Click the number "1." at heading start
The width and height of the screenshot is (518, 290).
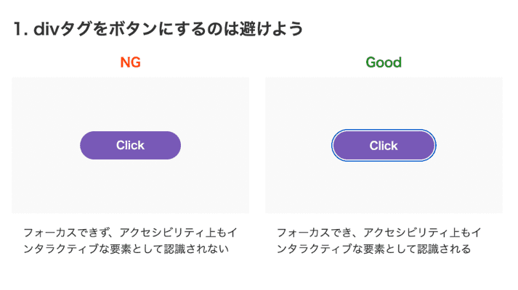tap(19, 29)
